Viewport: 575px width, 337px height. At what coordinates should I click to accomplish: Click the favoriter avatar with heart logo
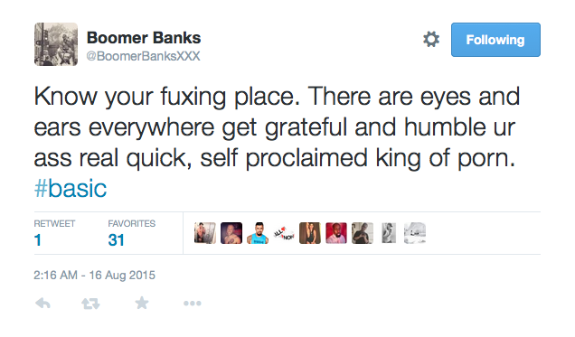(x=284, y=233)
